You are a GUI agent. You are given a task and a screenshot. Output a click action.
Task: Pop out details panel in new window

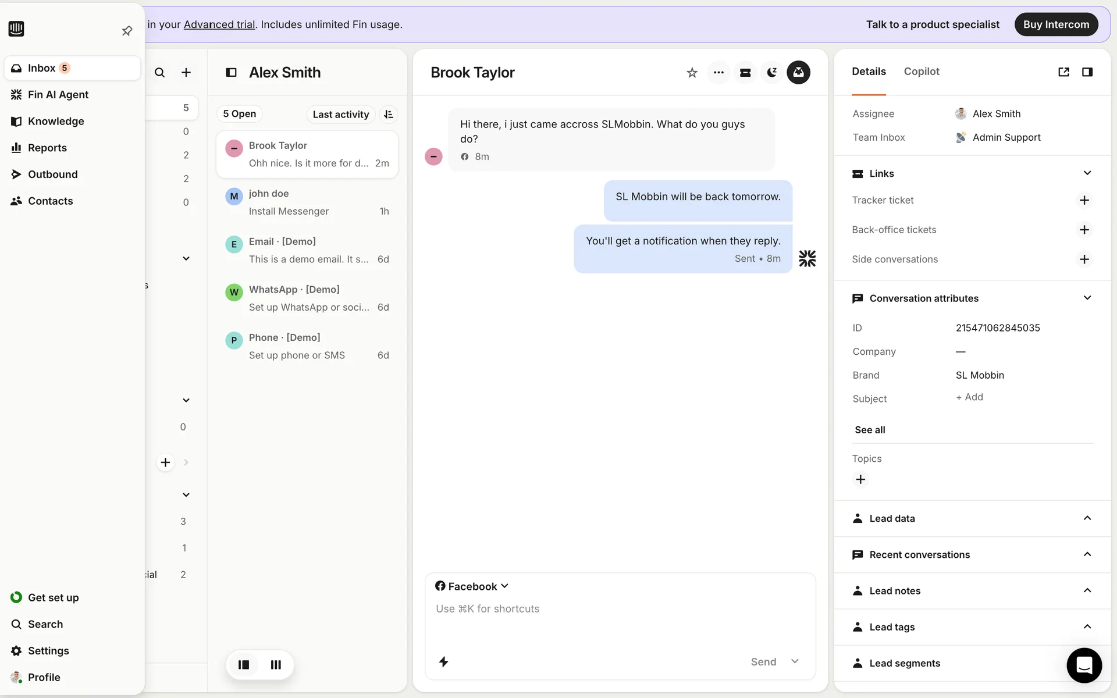pos(1063,72)
